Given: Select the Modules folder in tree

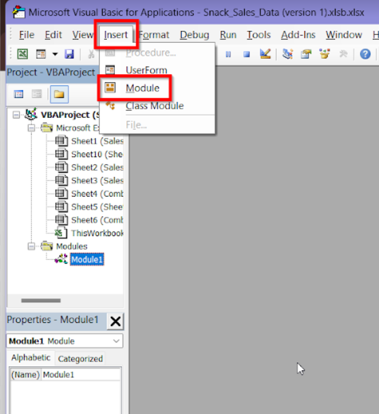Looking at the screenshot, I should click(72, 247).
